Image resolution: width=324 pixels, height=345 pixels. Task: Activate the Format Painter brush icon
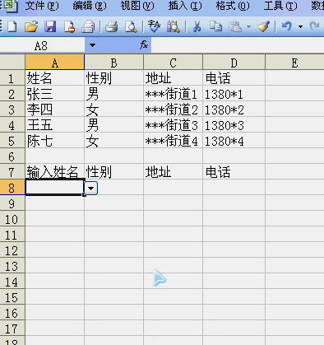(x=263, y=26)
